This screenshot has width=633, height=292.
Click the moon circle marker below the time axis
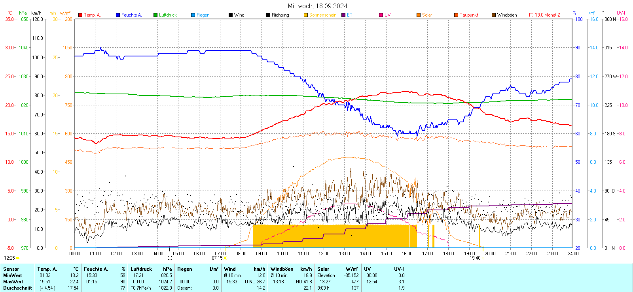170,258
